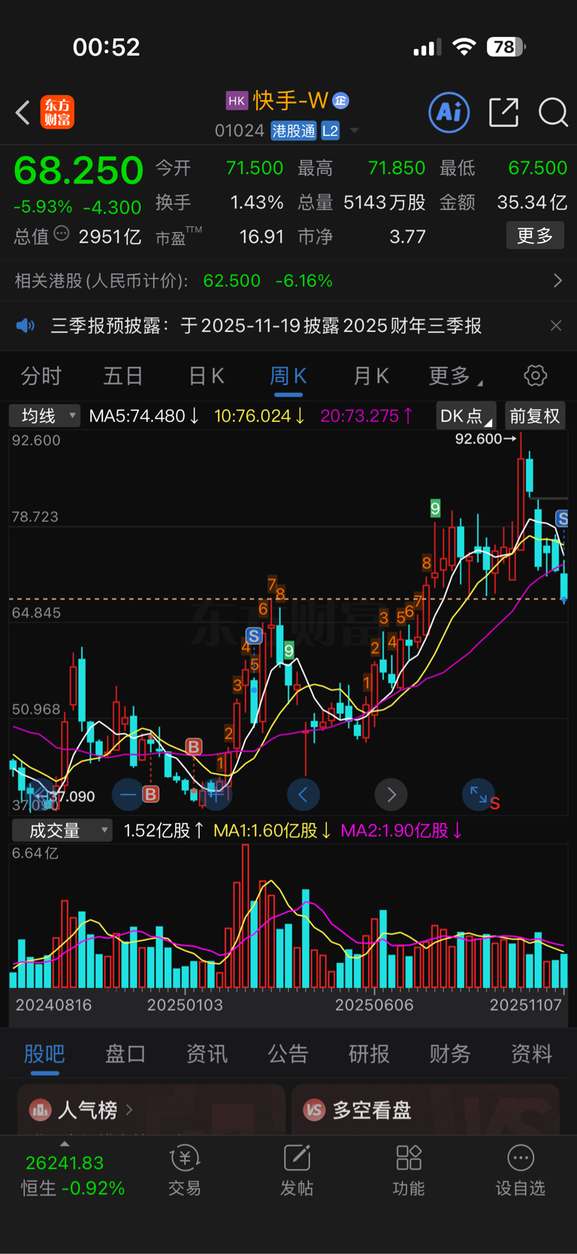
Task: Tap the 快手-W stock title
Action: coord(291,101)
